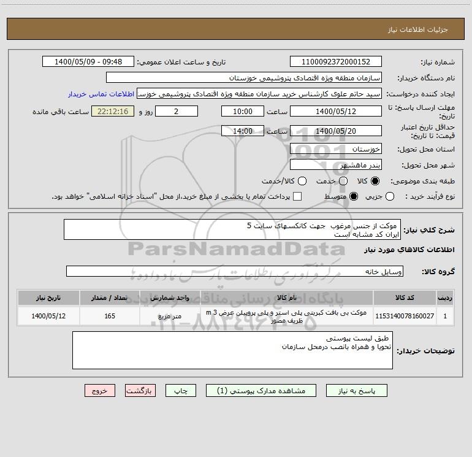Click the general description text box
The image size is (472, 457).
point(232,229)
